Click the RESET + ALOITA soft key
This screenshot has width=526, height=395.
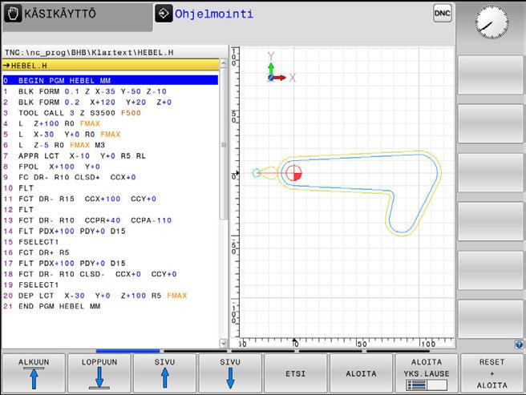[x=492, y=373]
